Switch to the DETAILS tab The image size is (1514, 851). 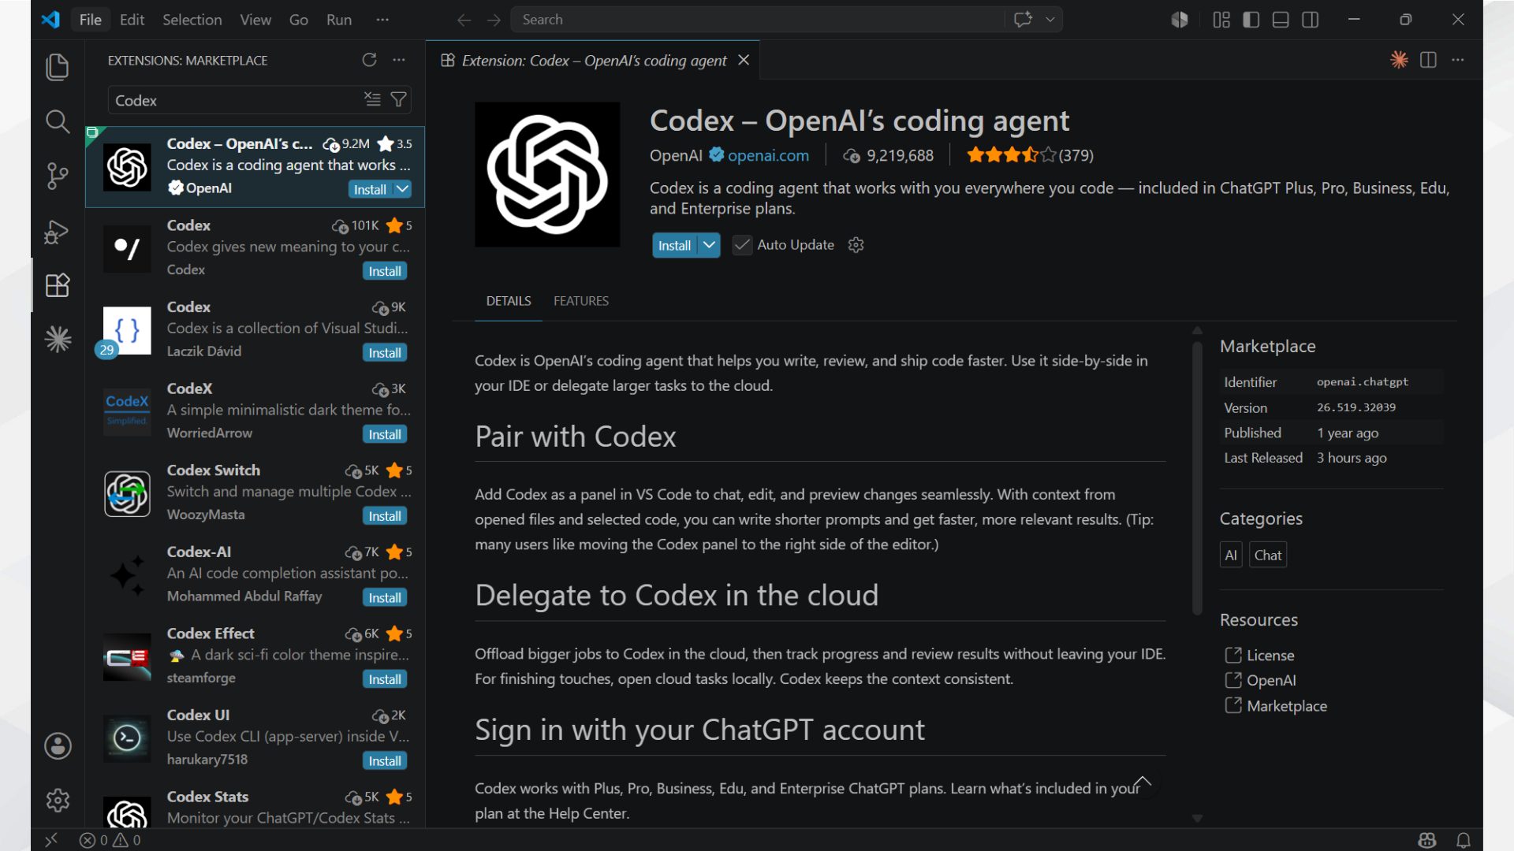pyautogui.click(x=509, y=301)
